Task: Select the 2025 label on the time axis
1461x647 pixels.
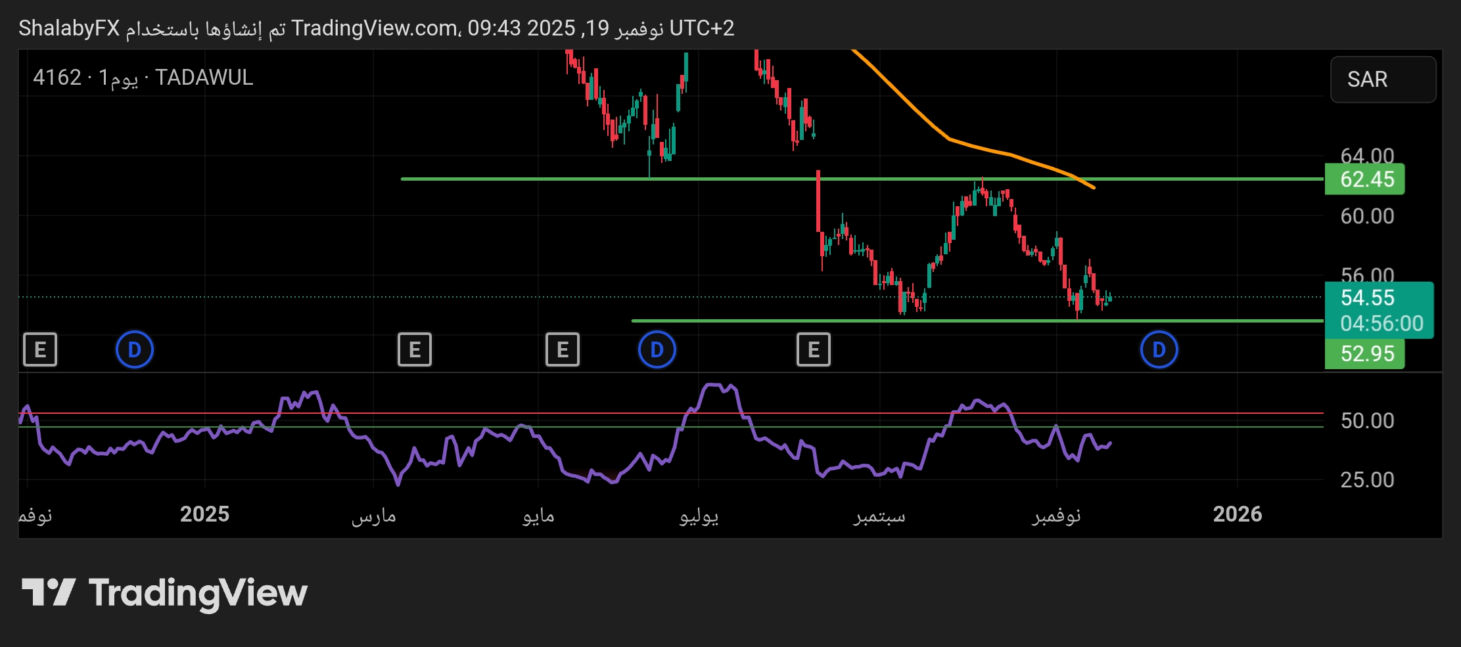Action: 204,515
